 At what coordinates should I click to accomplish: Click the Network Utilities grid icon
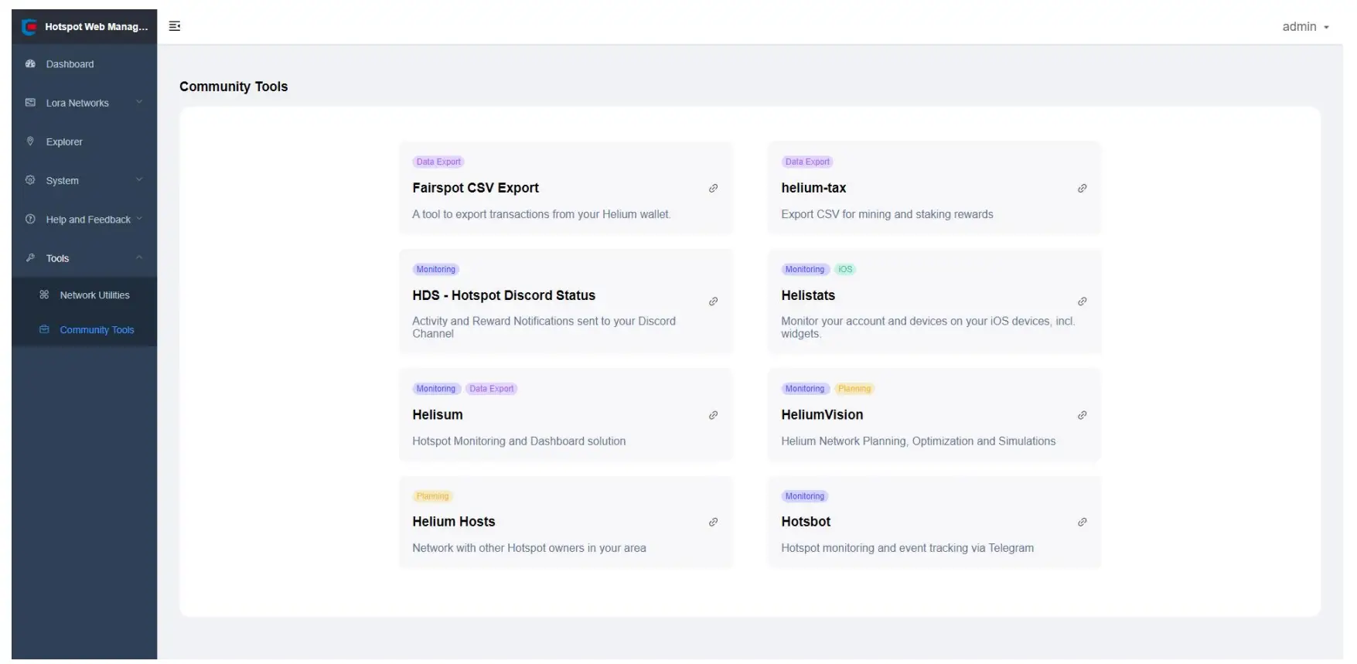coord(44,295)
